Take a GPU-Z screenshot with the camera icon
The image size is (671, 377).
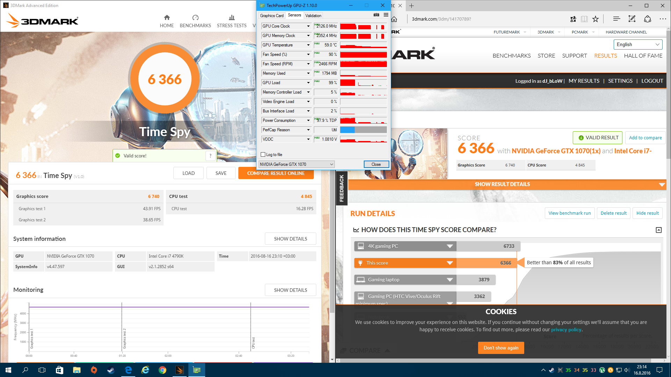(x=376, y=15)
